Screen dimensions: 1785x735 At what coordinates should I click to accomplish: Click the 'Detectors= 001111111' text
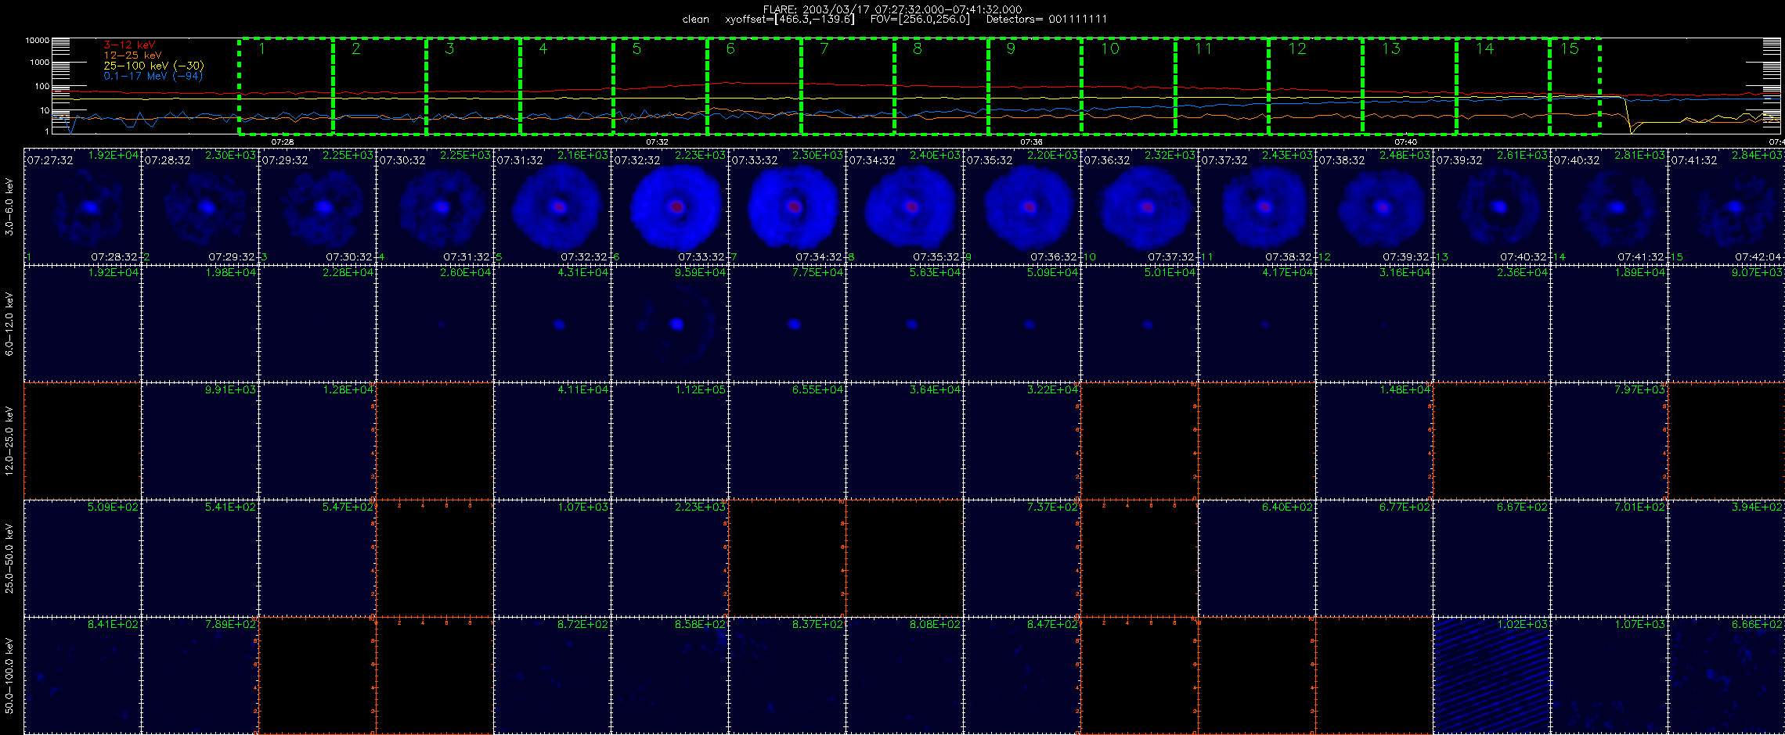click(x=1047, y=19)
